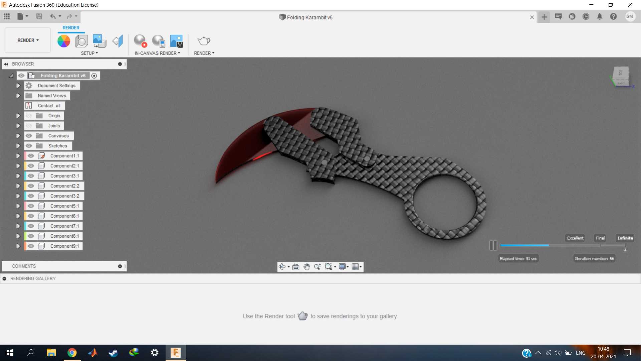Add a comment in the Comments panel
The height and width of the screenshot is (361, 641).
pyautogui.click(x=120, y=266)
